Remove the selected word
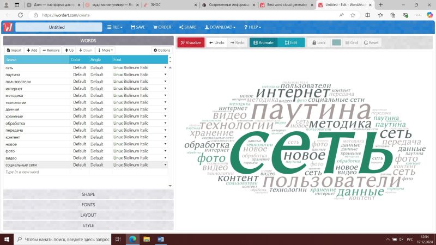 (x=51, y=50)
